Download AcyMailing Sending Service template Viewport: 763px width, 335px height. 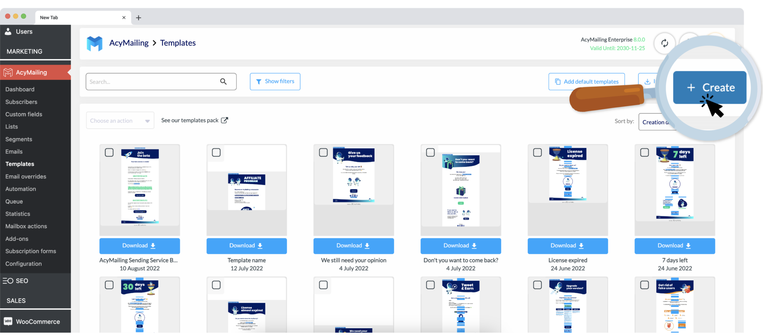tap(139, 246)
